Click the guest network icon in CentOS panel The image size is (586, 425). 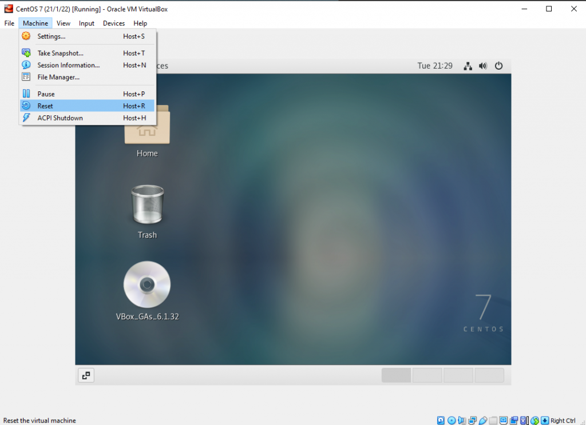tap(468, 66)
